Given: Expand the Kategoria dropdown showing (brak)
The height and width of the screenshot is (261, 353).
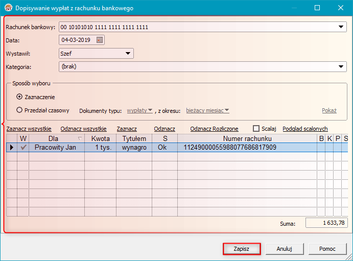Looking at the screenshot, I should coord(341,66).
